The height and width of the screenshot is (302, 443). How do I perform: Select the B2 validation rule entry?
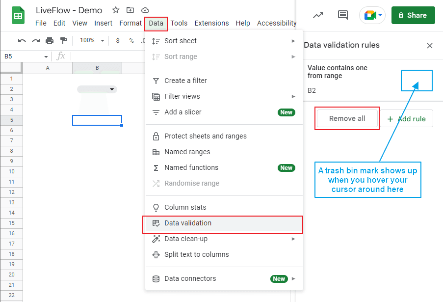coord(373,80)
